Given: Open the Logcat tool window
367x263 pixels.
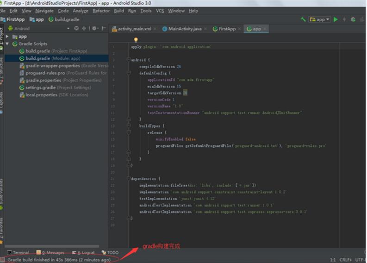Looking at the screenshot, I should coord(84,252).
